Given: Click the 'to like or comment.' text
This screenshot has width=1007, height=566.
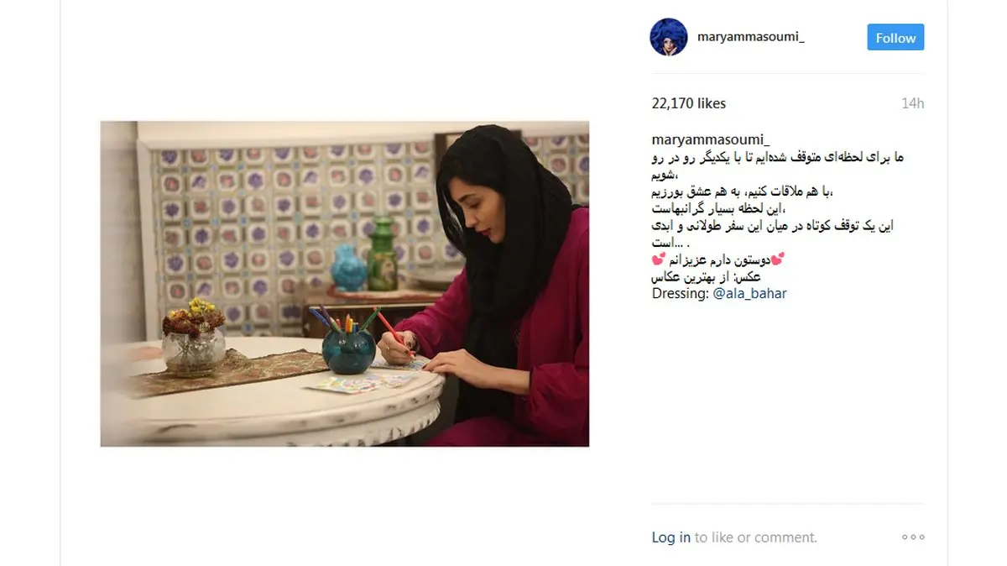Looking at the screenshot, I should tap(755, 537).
